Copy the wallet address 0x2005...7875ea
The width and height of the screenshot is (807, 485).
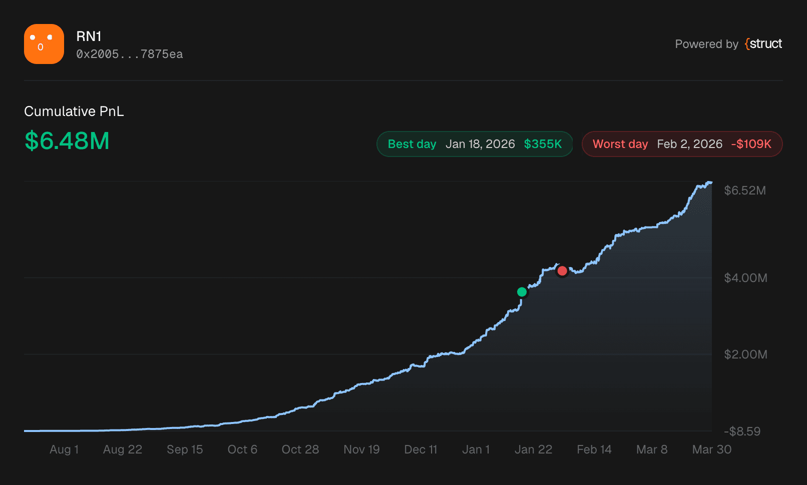click(130, 54)
